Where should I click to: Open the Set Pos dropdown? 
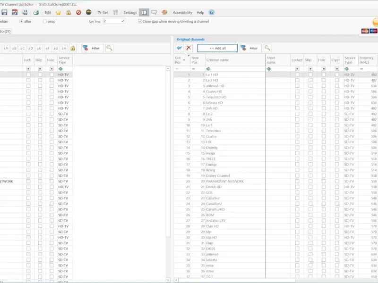pyautogui.click(x=123, y=21)
